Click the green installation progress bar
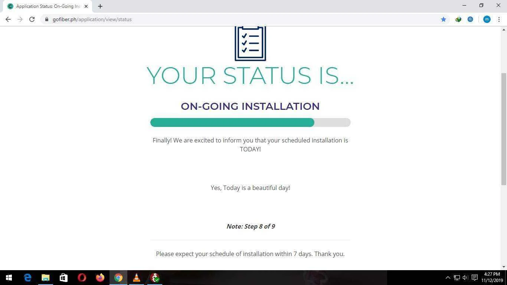The height and width of the screenshot is (285, 507). (250, 122)
